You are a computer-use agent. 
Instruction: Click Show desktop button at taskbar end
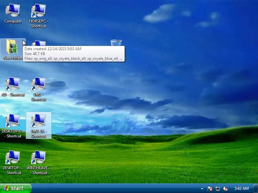click(x=256, y=188)
